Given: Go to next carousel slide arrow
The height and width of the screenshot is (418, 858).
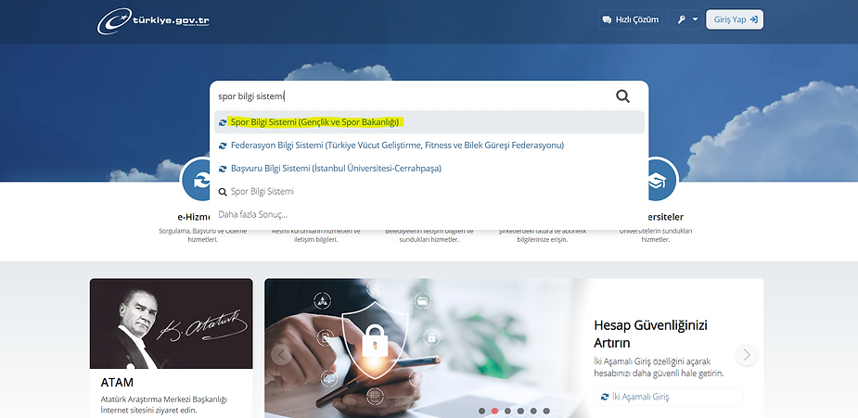Looking at the screenshot, I should tap(747, 355).
